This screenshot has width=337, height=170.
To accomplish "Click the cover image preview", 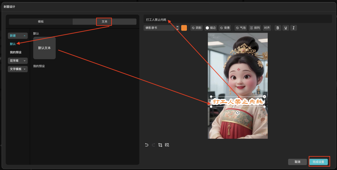I will coord(238,86).
